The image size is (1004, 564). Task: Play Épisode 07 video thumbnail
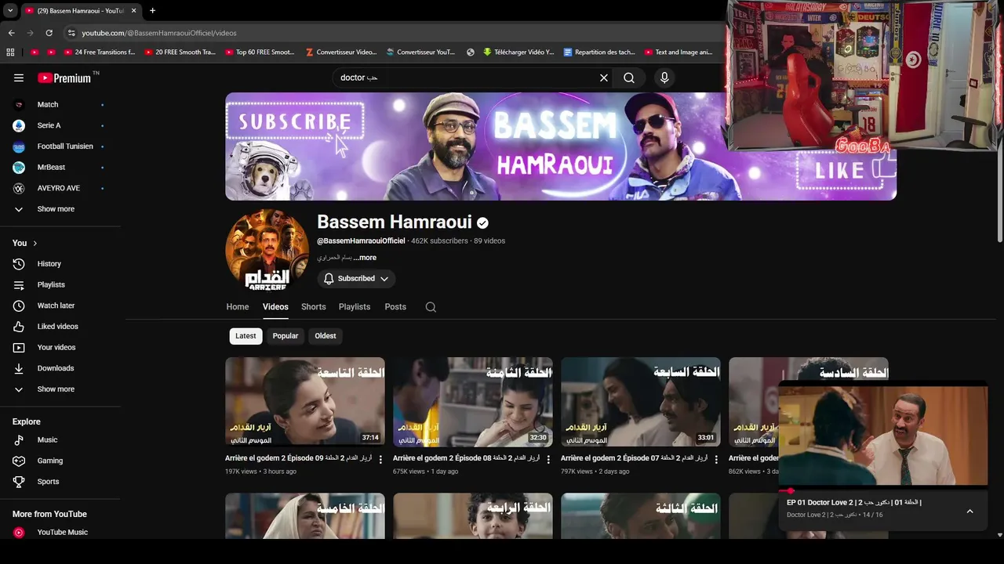(x=641, y=402)
